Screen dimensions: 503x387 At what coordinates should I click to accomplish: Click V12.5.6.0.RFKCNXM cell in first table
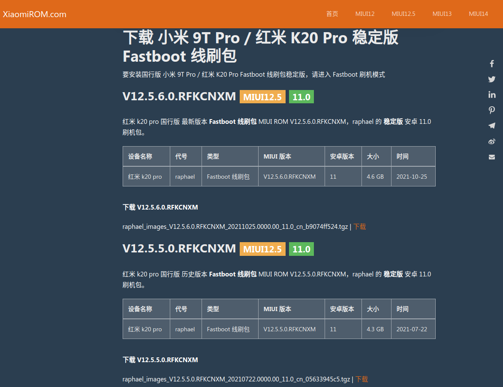point(292,176)
